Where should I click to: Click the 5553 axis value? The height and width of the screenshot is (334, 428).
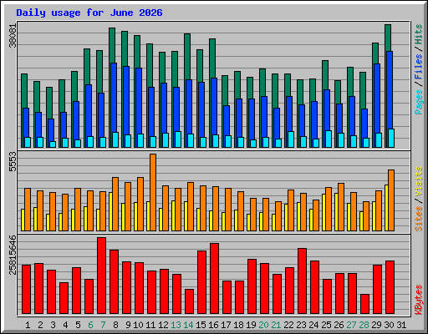pos(13,162)
